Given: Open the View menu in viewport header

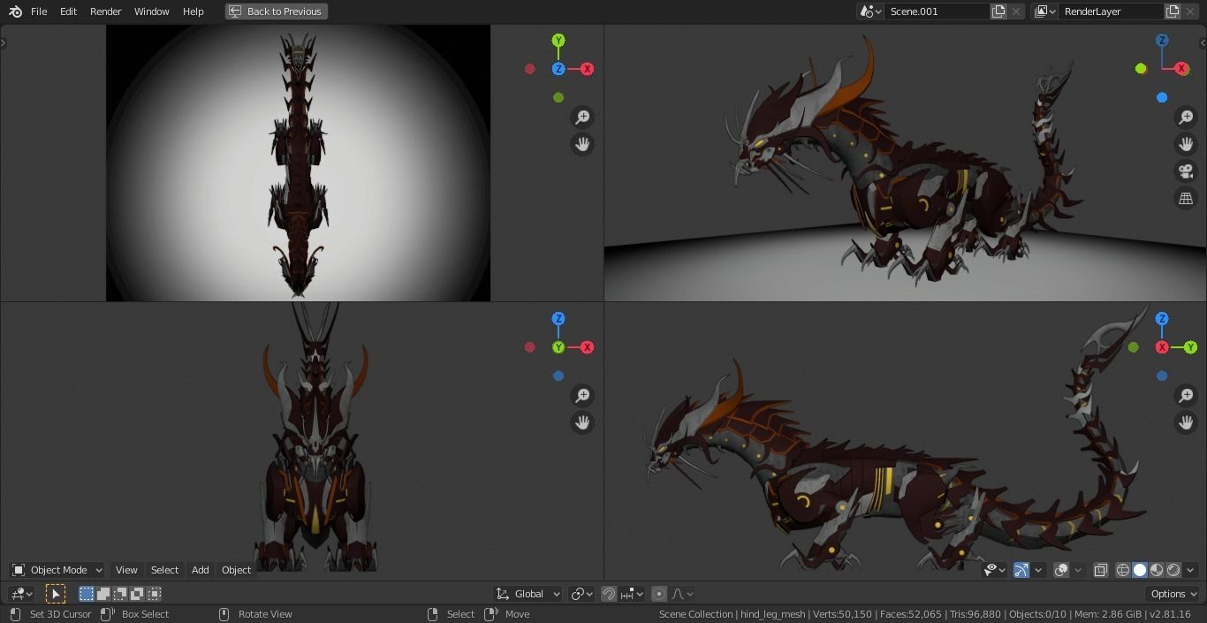Looking at the screenshot, I should pos(126,570).
